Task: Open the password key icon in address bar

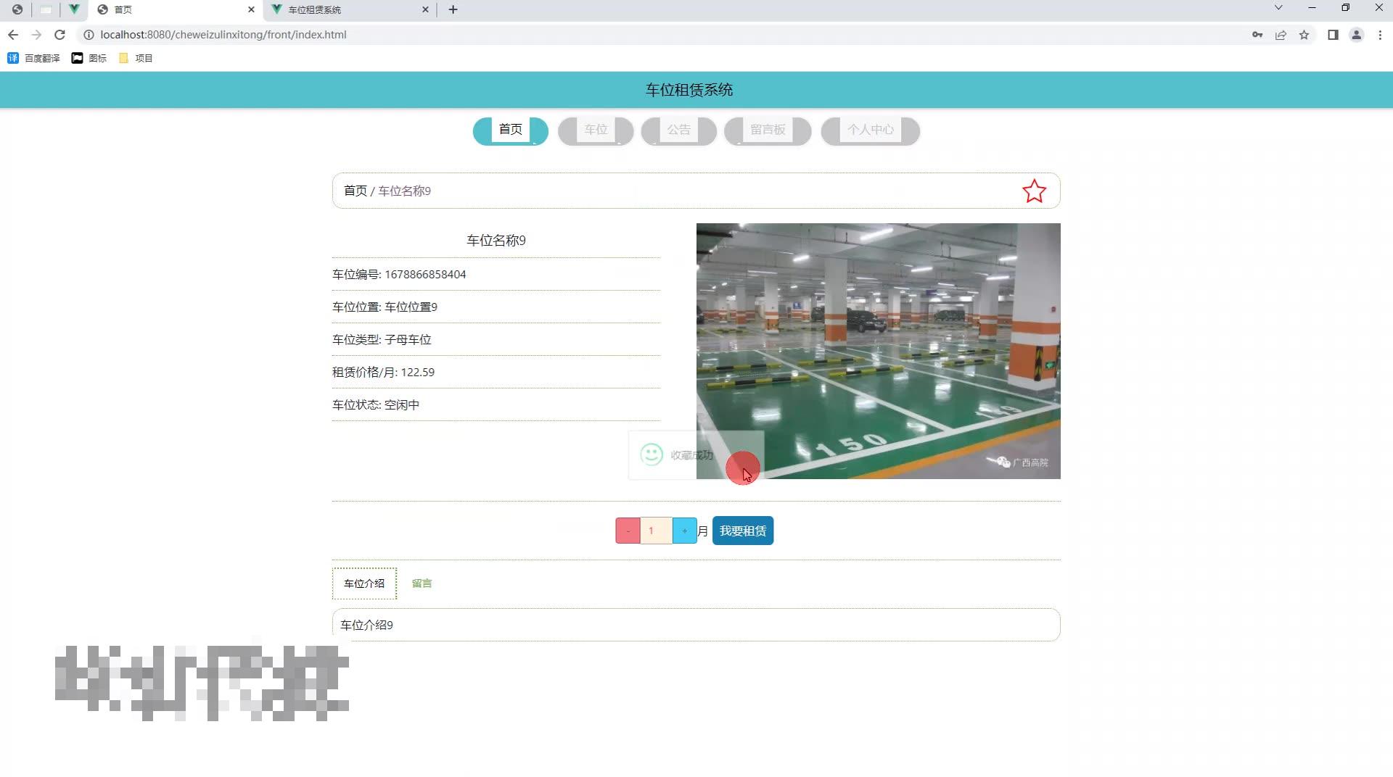Action: tap(1257, 34)
